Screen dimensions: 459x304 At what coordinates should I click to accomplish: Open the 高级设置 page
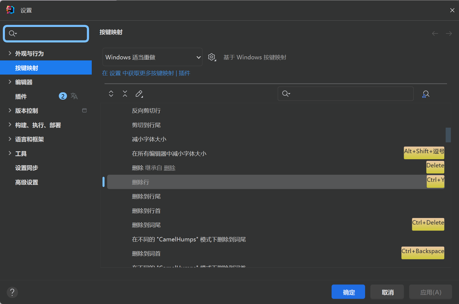(x=27, y=182)
